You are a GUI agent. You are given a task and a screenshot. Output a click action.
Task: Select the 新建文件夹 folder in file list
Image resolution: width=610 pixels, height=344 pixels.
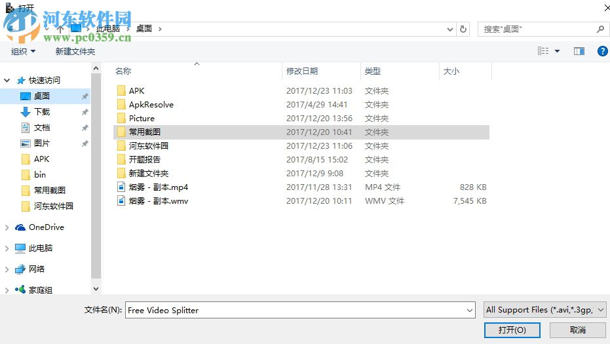pyautogui.click(x=301, y=173)
